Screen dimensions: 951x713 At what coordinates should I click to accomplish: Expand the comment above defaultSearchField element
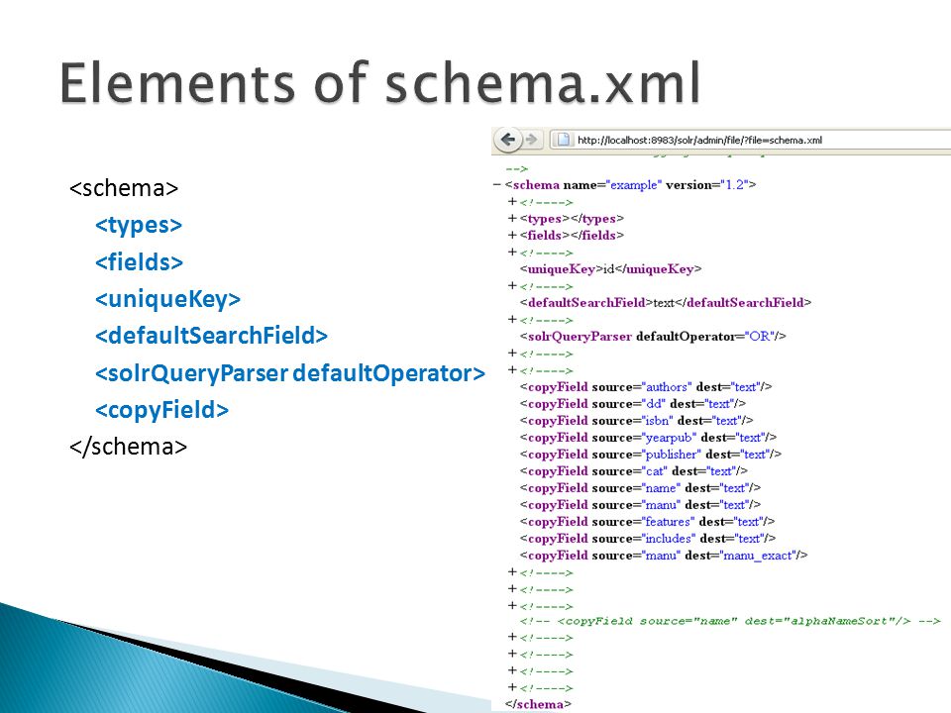[x=512, y=285]
